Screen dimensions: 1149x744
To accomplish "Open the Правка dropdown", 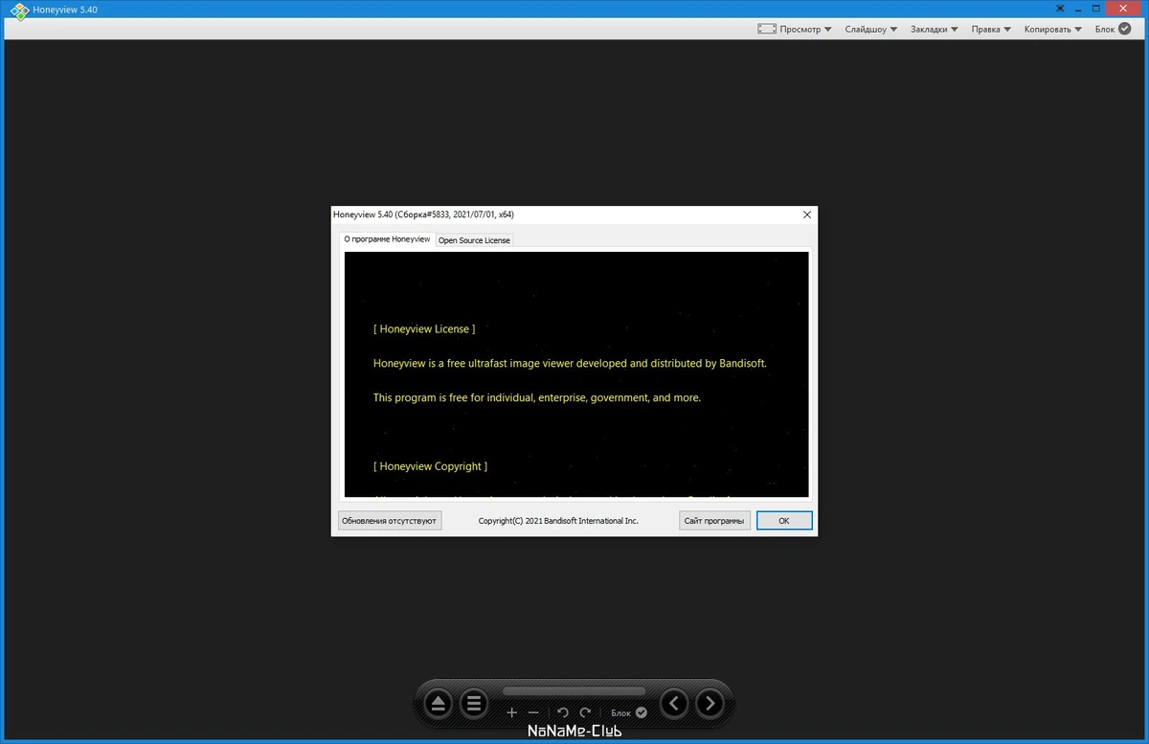I will click(992, 29).
